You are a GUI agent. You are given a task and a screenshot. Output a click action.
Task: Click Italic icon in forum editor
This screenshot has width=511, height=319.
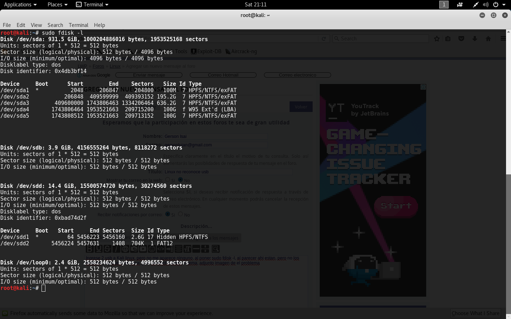116,249
